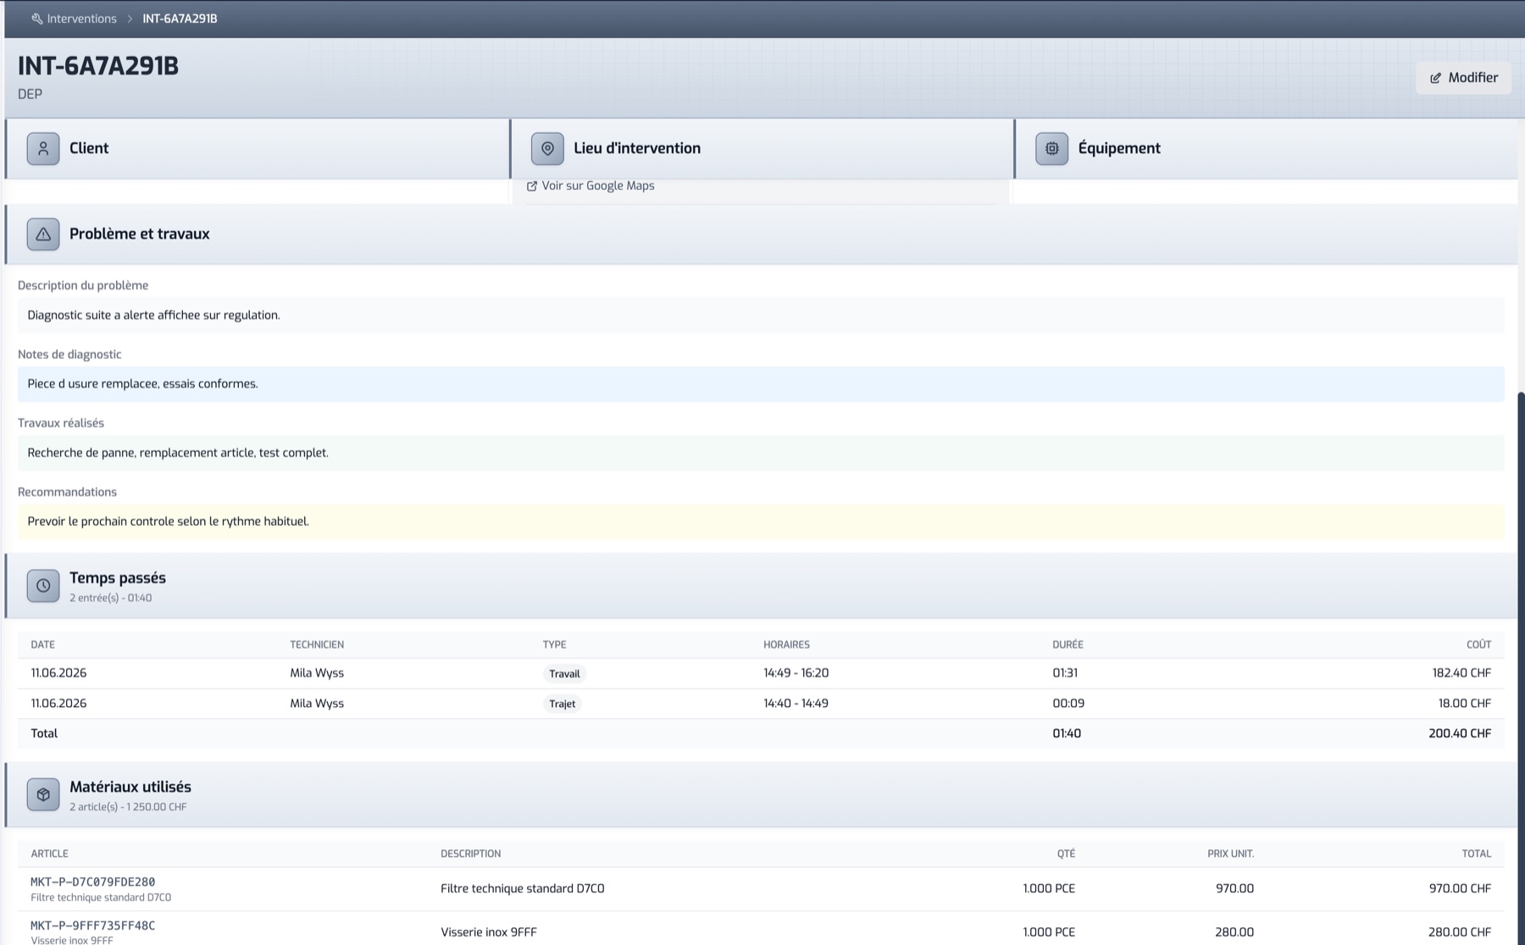Image resolution: width=1525 pixels, height=945 pixels.
Task: Click the 2 article(s) - 1 250.00 CHF summary
Action: coord(128,807)
